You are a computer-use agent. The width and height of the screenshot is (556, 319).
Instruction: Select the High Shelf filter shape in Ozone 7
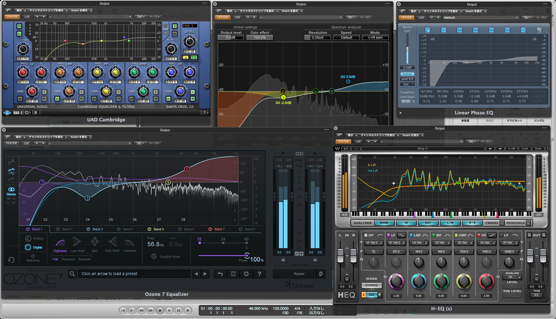(112, 244)
